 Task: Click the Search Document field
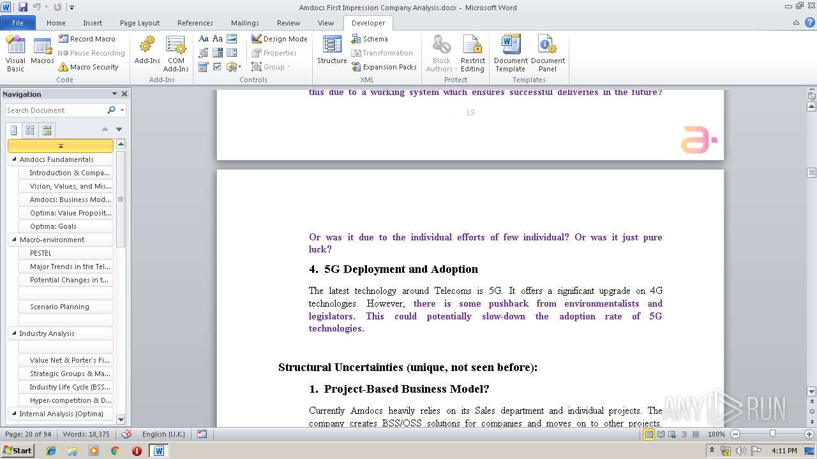coord(56,110)
